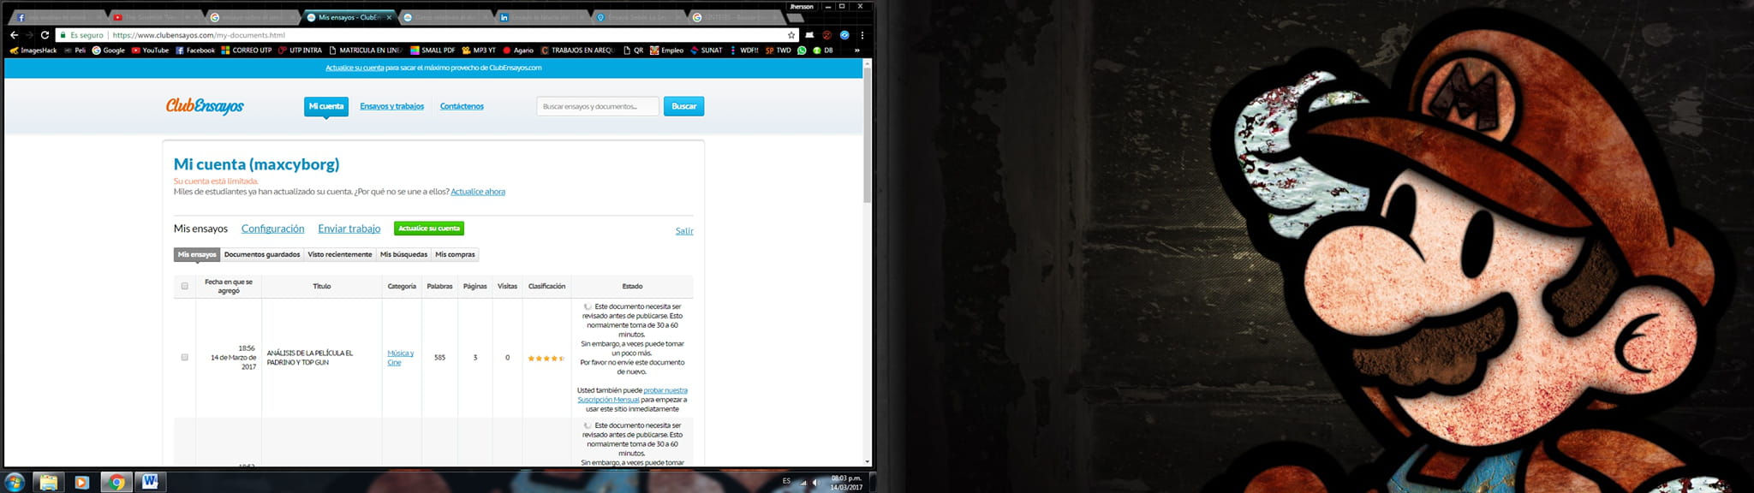The width and height of the screenshot is (1754, 493).
Task: Check the box for ANÁLISIS DE LA PELÍCULA row
Action: point(184,358)
